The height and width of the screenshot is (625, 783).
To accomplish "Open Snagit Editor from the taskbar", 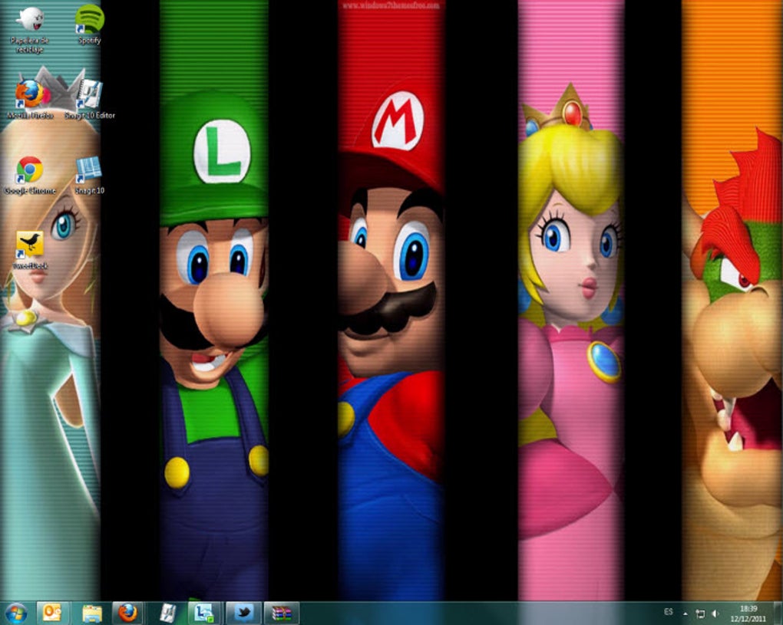I will (x=167, y=613).
